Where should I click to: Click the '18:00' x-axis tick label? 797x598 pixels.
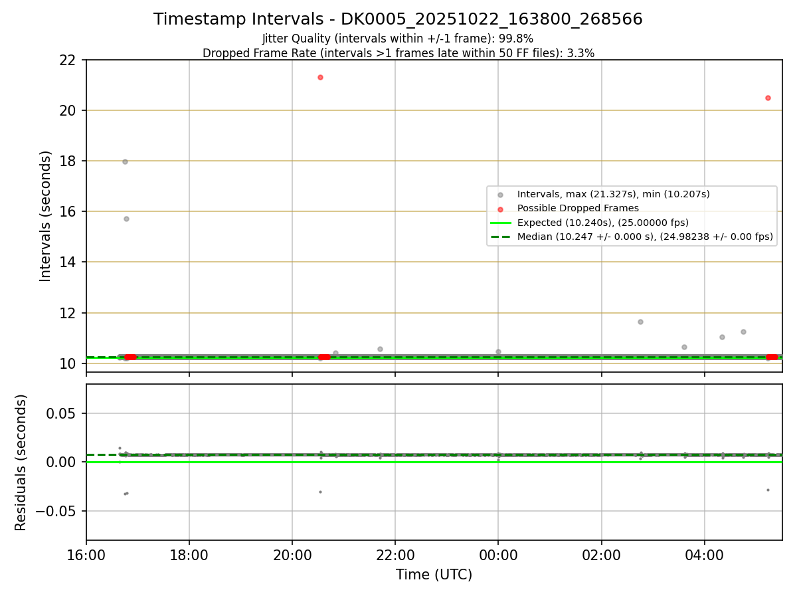[189, 554]
